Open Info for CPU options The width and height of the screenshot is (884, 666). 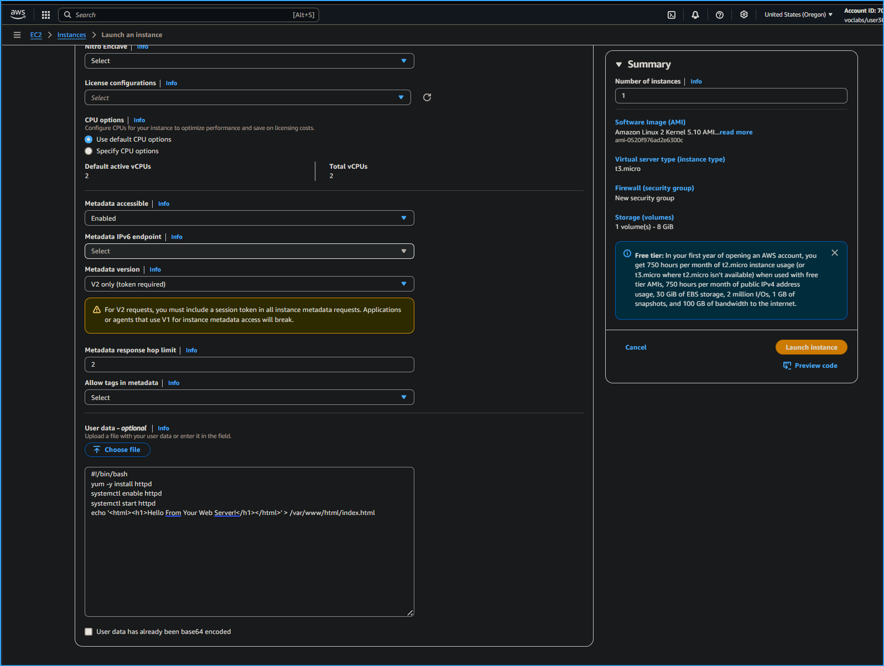tap(139, 120)
